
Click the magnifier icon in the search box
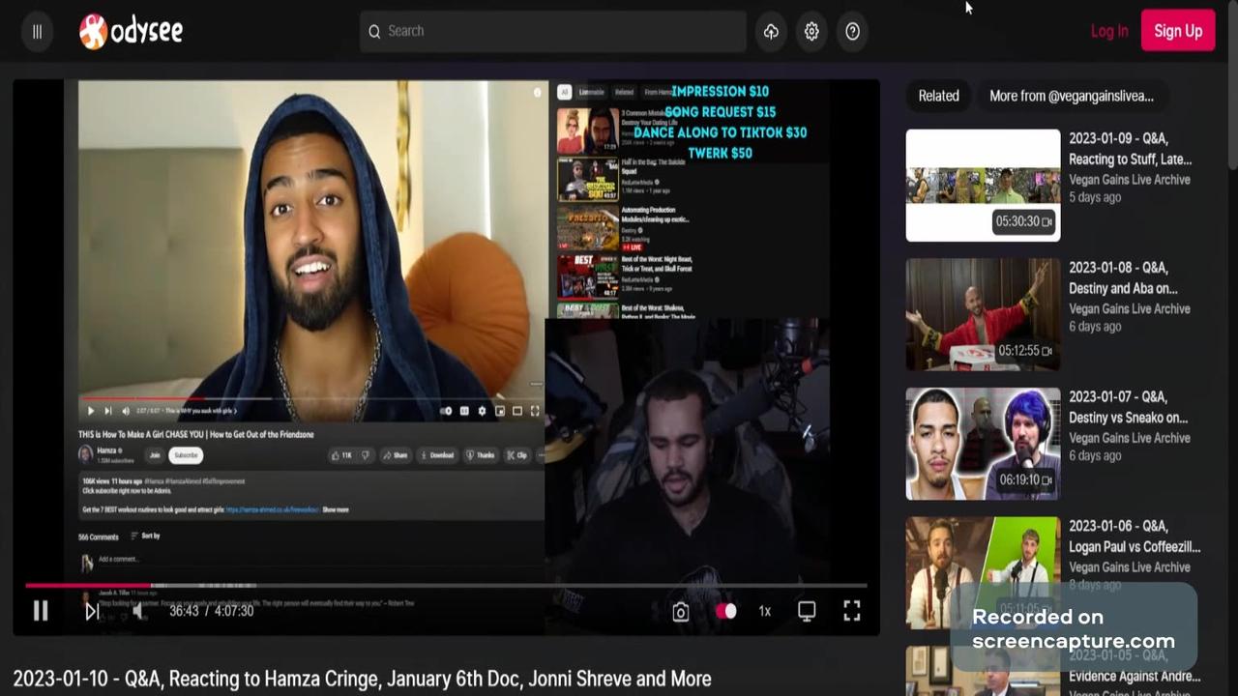[x=374, y=31]
